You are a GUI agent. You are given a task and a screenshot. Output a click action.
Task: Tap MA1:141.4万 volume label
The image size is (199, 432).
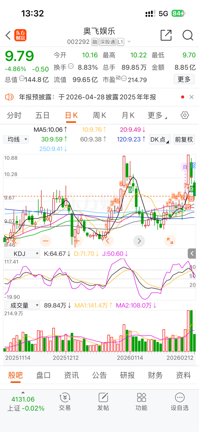pyautogui.click(x=94, y=305)
